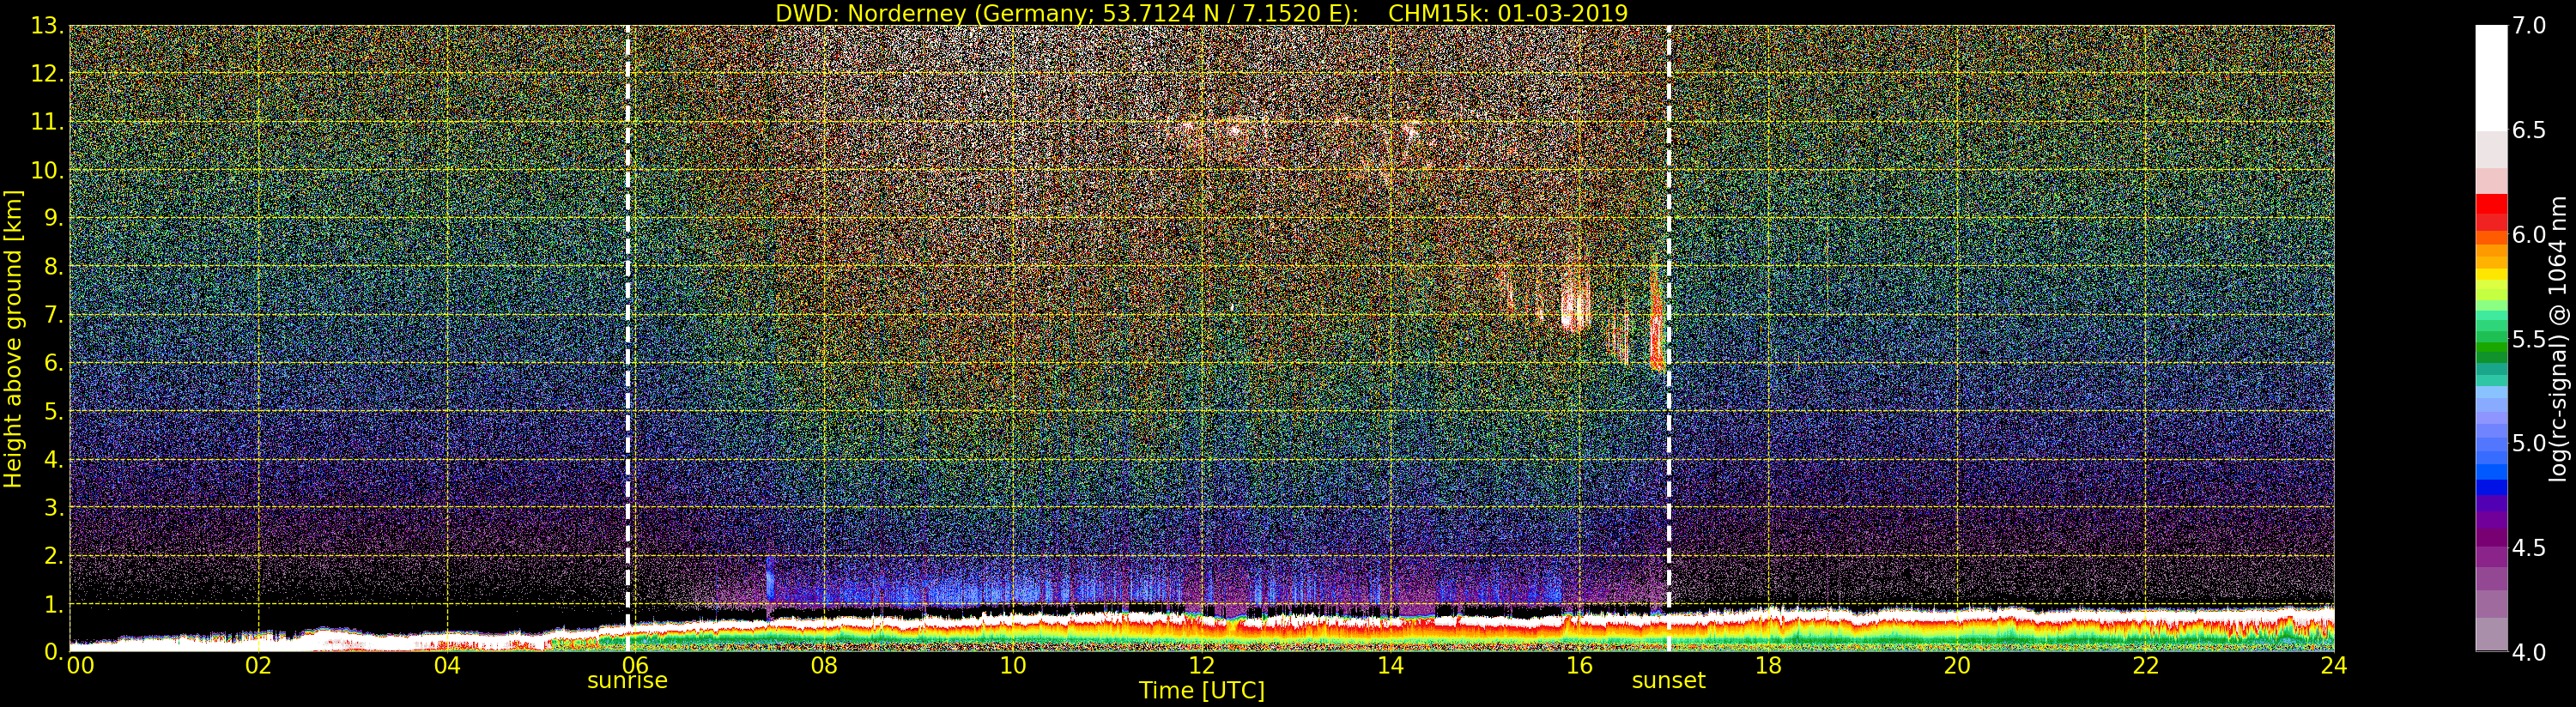Viewport: 2576px width, 707px height.
Task: Click the x-axis tick label '04'
Action: [447, 666]
